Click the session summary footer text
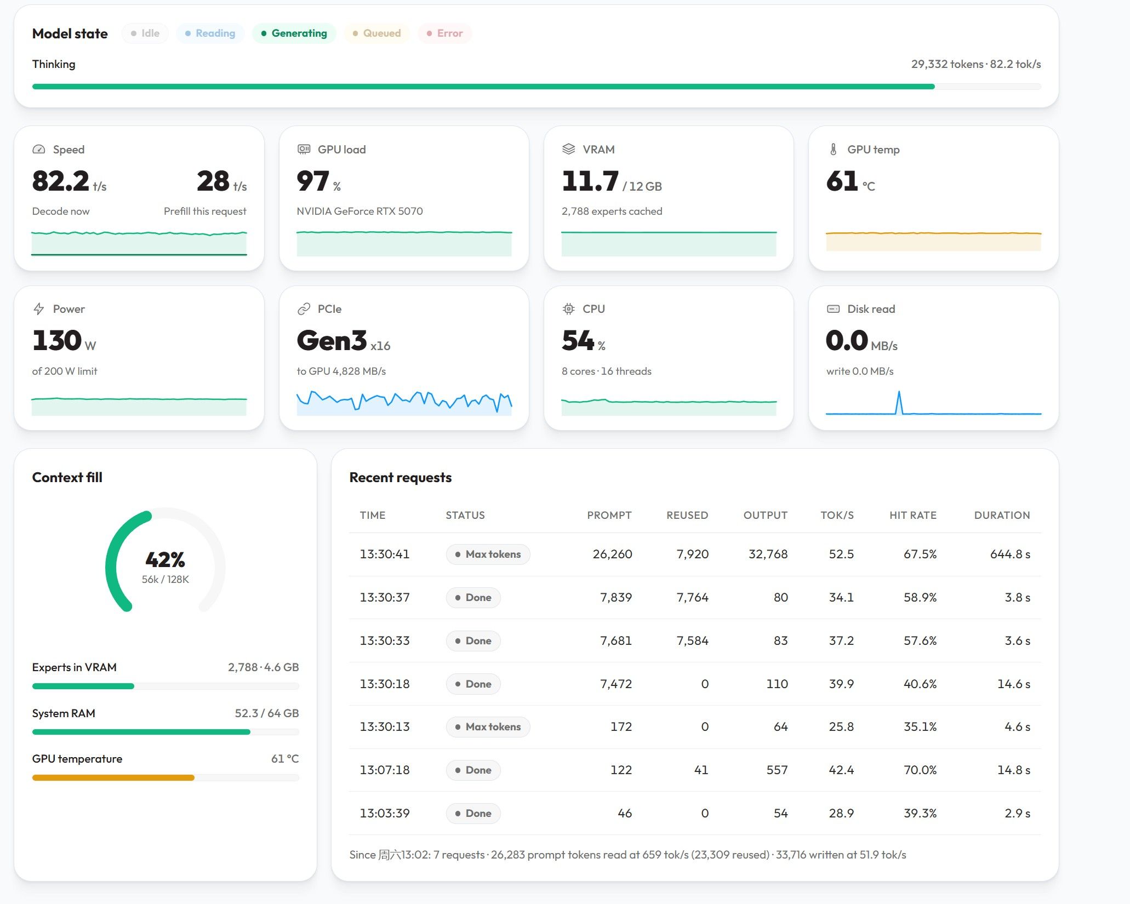 (x=627, y=855)
